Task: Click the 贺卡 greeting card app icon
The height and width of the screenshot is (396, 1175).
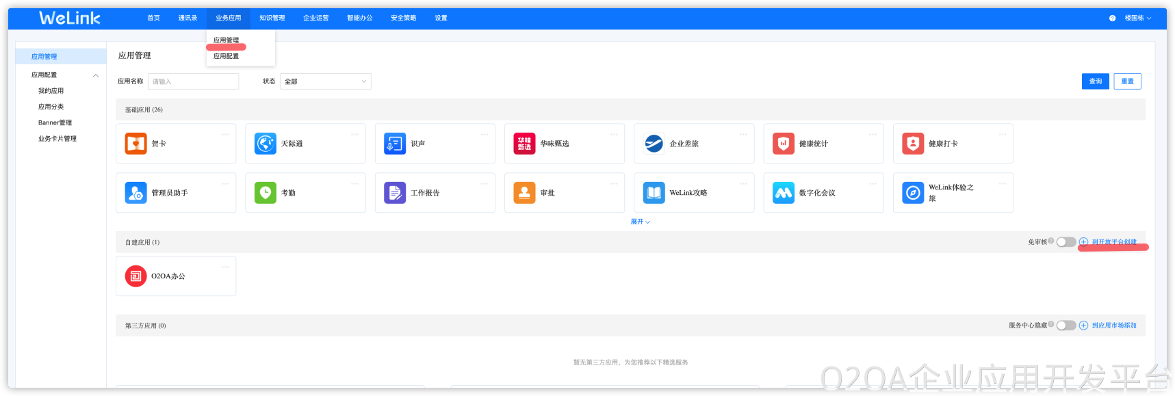Action: point(135,144)
